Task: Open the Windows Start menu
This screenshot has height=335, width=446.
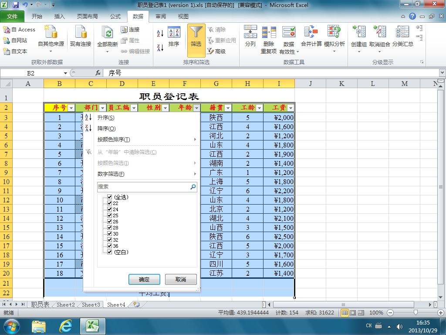Action: [11, 326]
